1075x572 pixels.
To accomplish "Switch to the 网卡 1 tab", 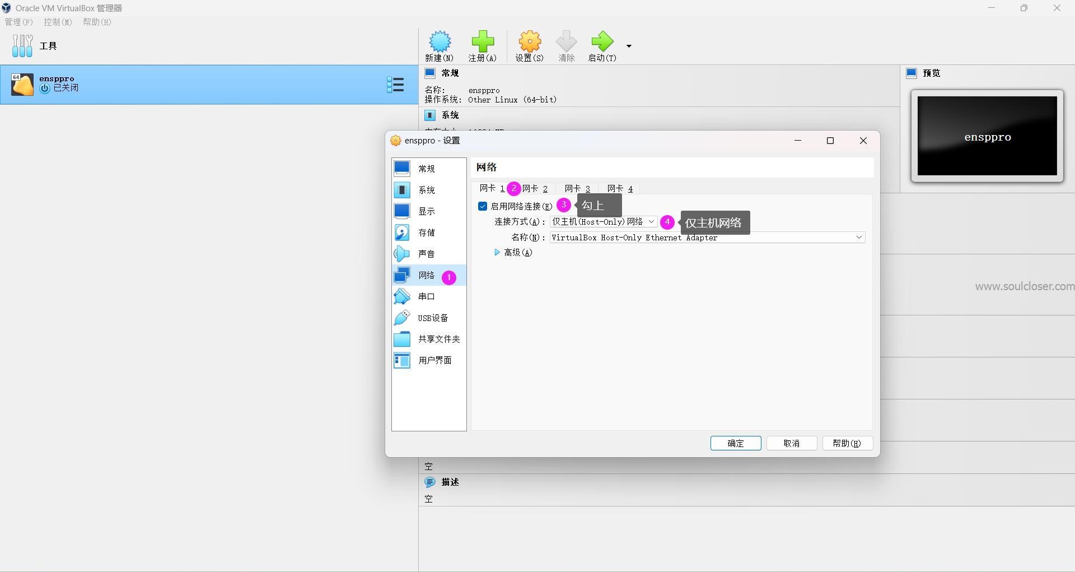I will 492,188.
